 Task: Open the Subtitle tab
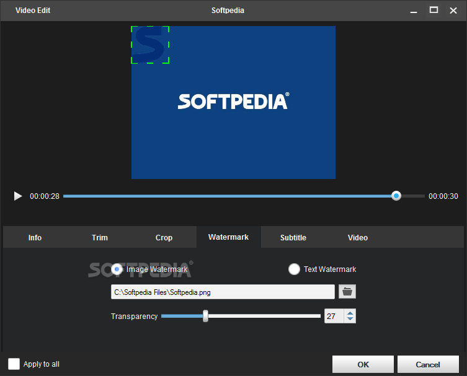[x=293, y=237]
